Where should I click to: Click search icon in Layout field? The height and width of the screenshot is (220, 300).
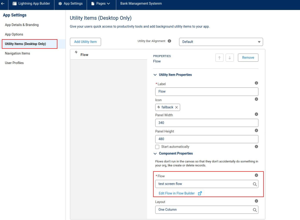coord(255,210)
